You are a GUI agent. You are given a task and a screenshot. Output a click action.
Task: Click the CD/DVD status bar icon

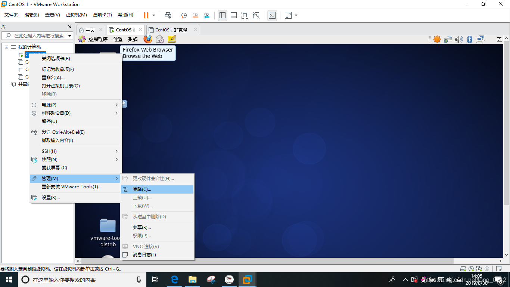pyautogui.click(x=471, y=269)
